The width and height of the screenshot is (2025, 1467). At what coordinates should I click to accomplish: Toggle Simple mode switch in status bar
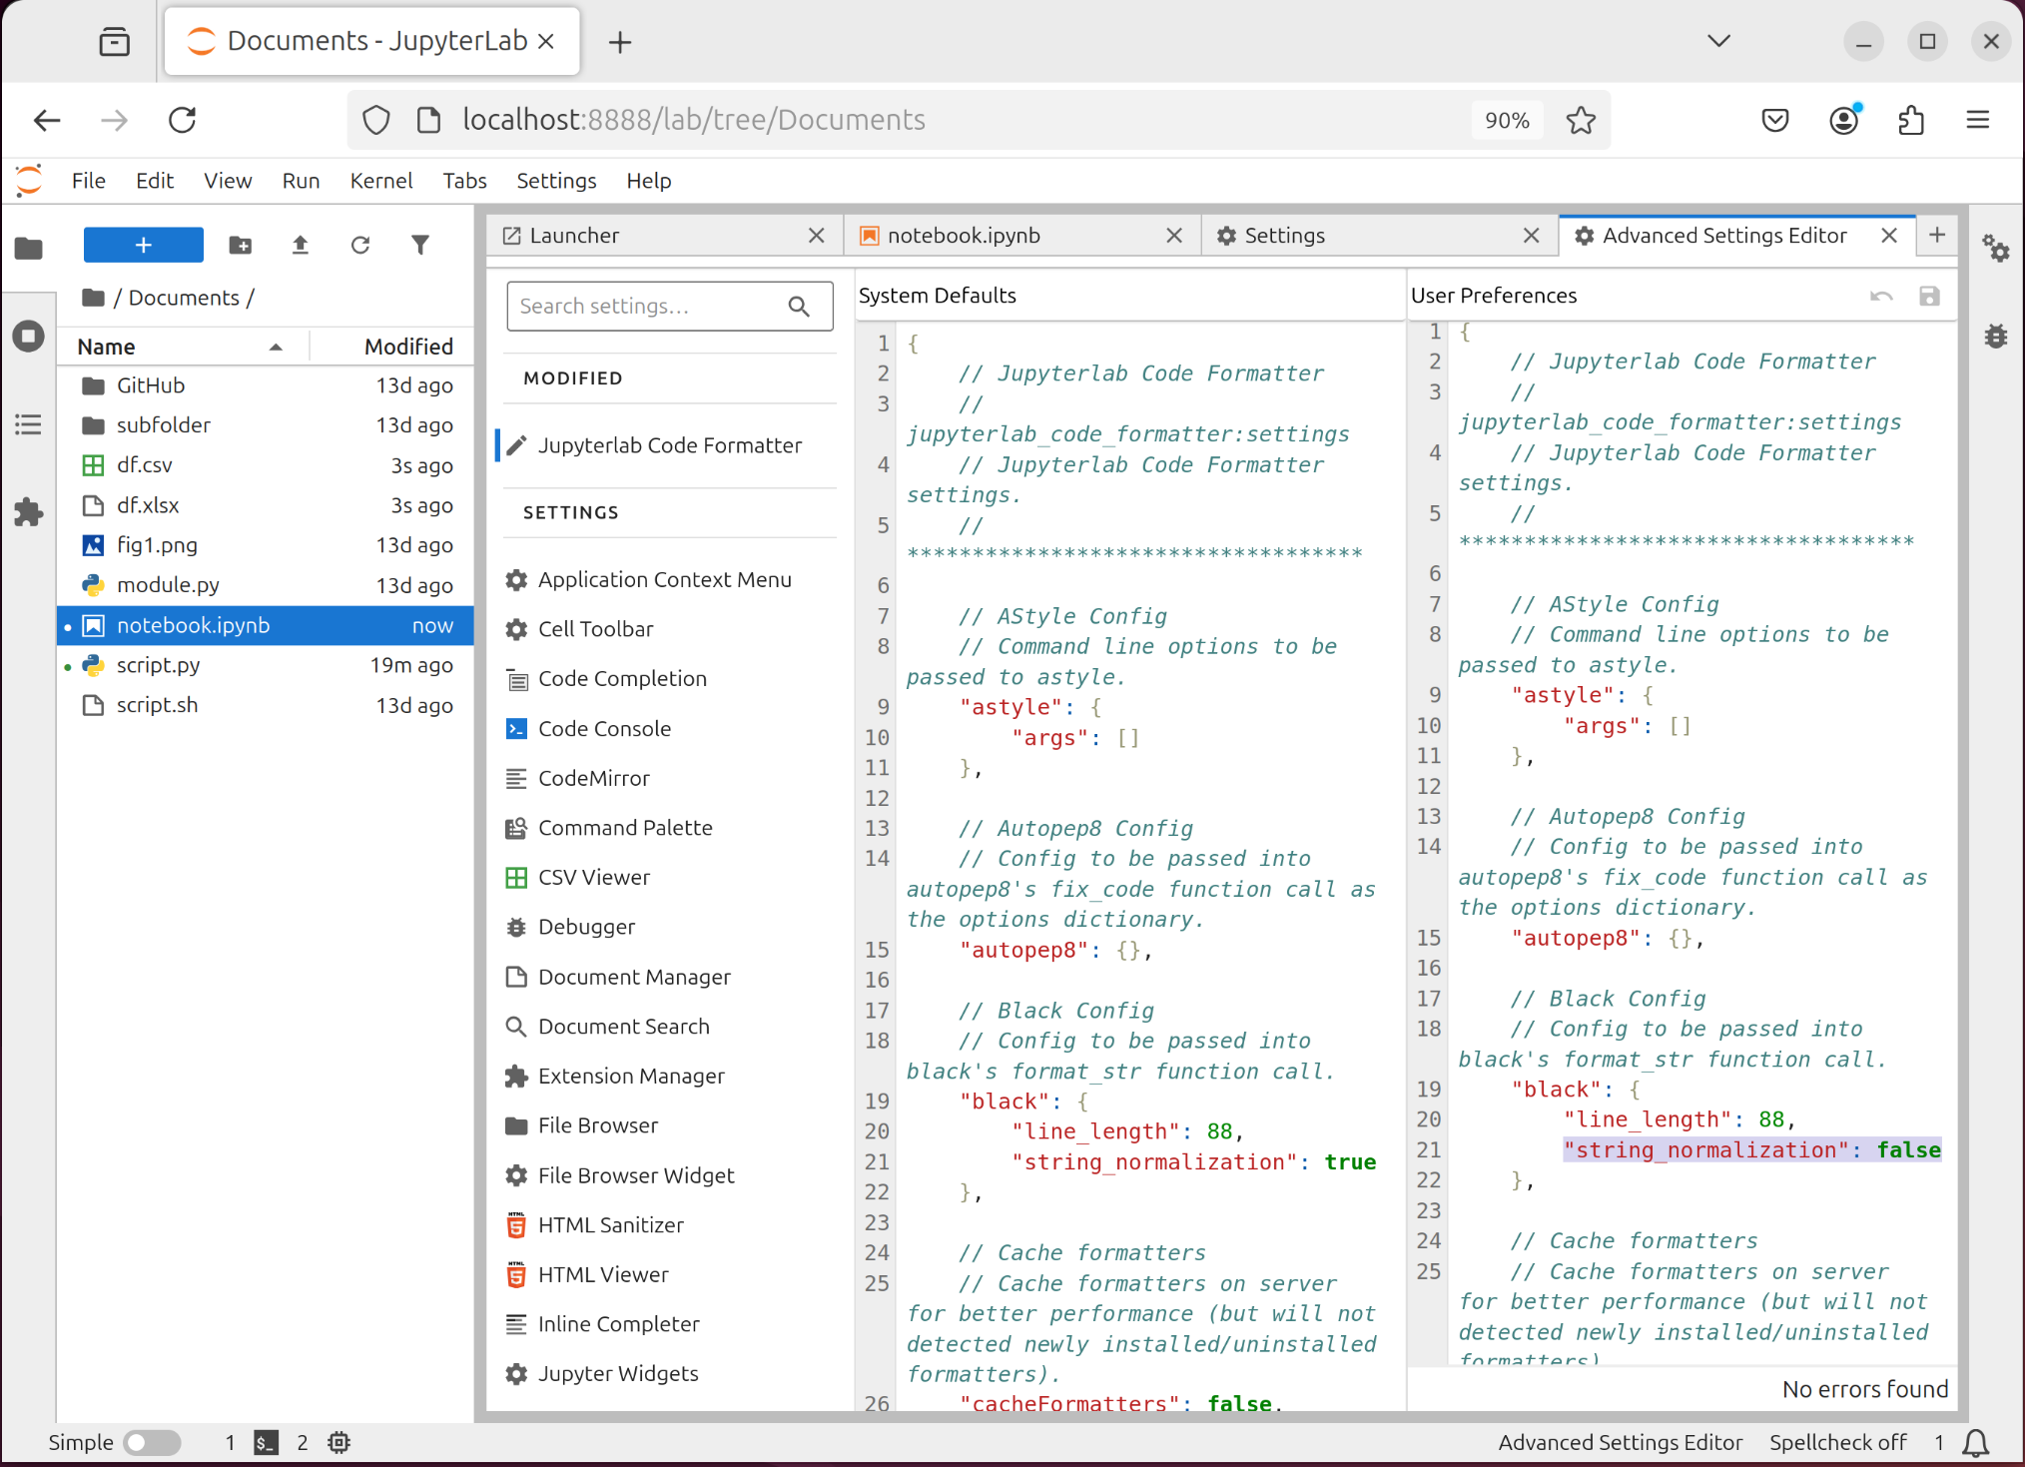pos(152,1442)
